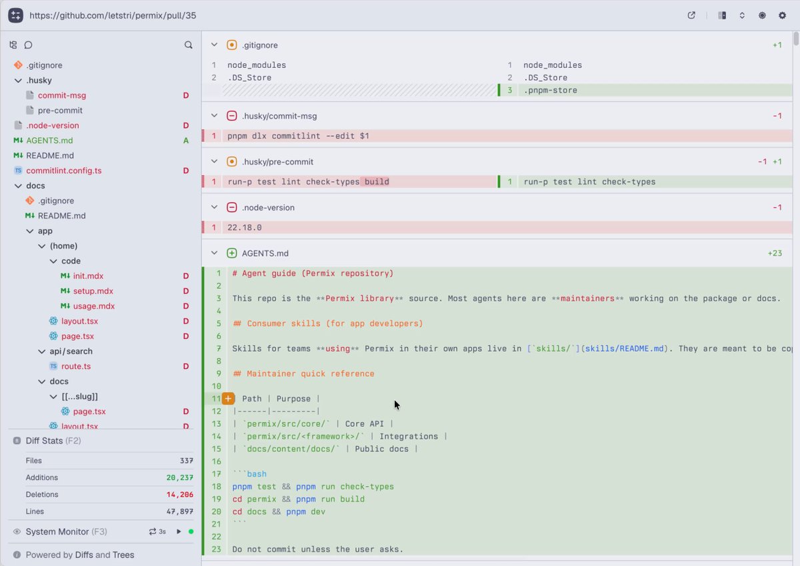The width and height of the screenshot is (800, 566).
Task: Collapse the AGENTS.md diff section chevron
Action: point(214,253)
